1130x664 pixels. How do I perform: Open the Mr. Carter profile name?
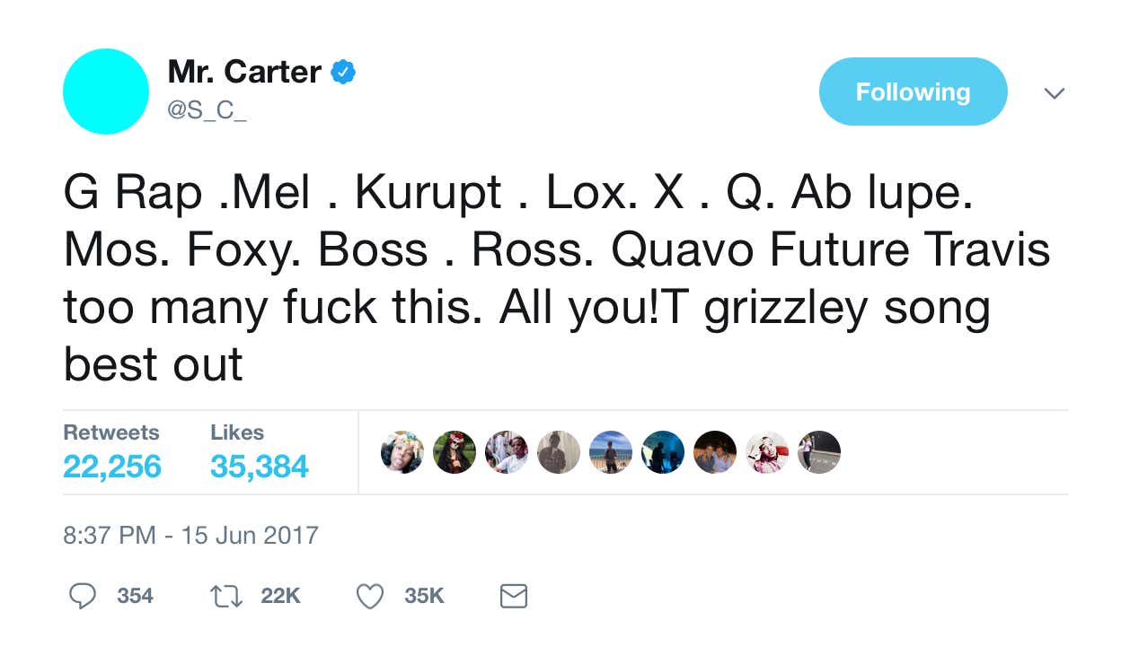(x=244, y=72)
